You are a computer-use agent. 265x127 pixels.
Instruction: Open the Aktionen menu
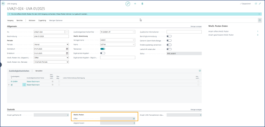(32, 20)
